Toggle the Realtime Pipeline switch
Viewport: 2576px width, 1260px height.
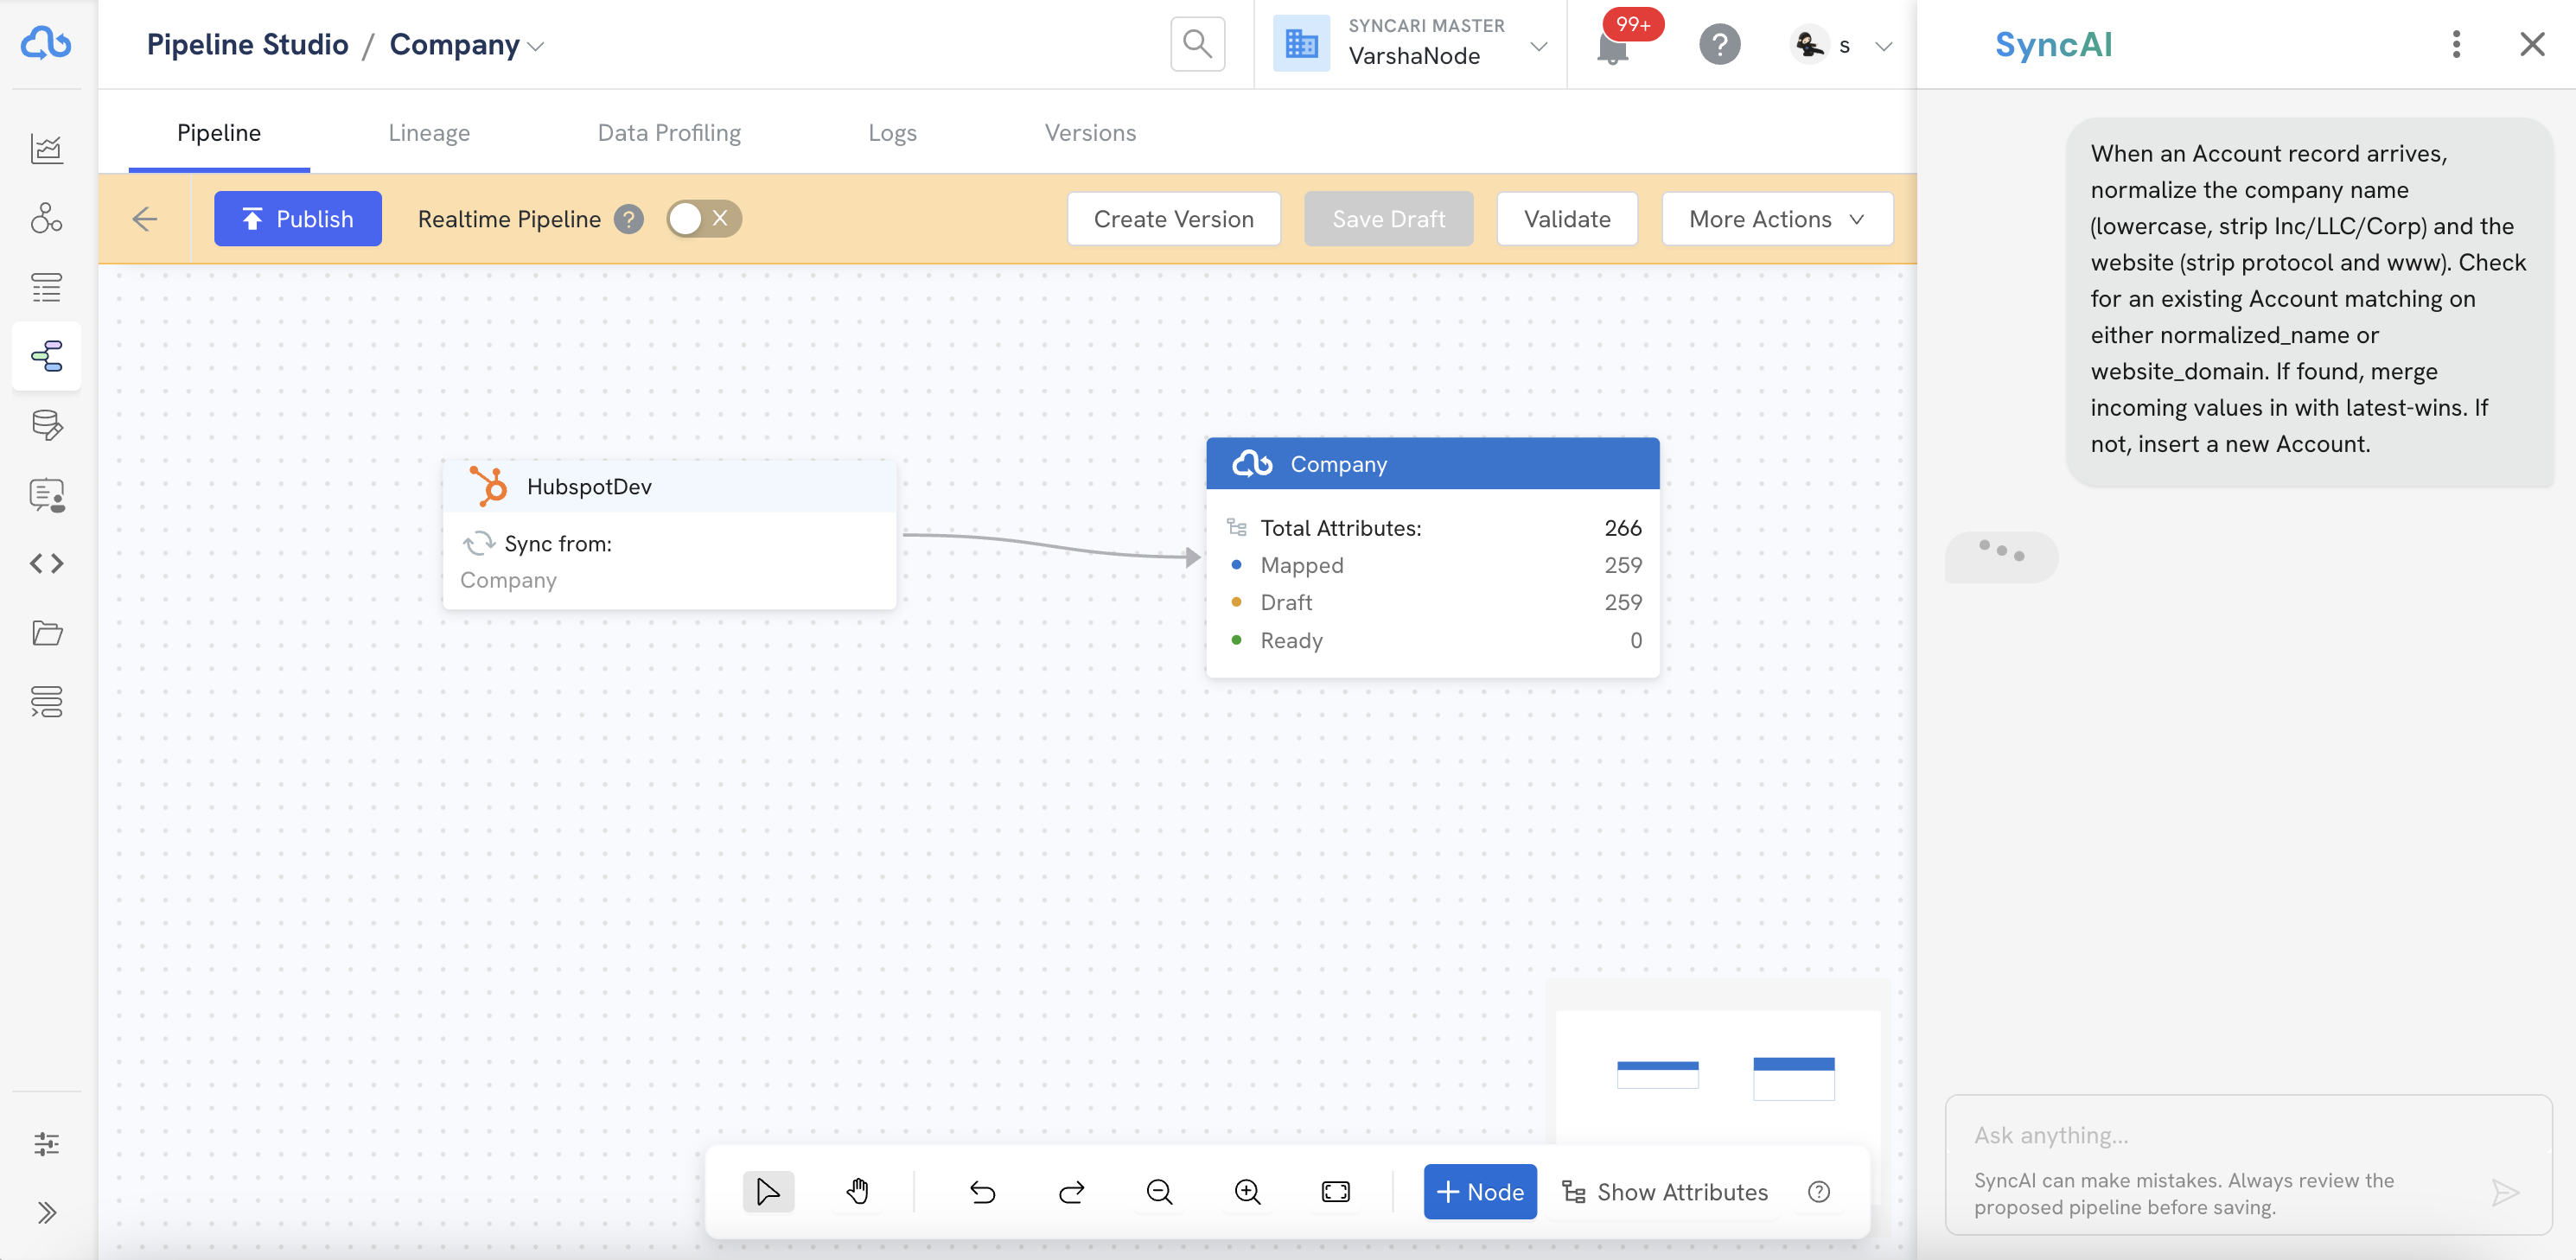coord(703,219)
